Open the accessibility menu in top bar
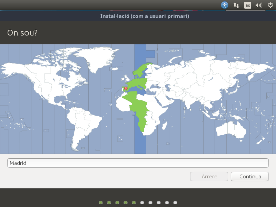This screenshot has width=276, height=207. click(225, 5)
